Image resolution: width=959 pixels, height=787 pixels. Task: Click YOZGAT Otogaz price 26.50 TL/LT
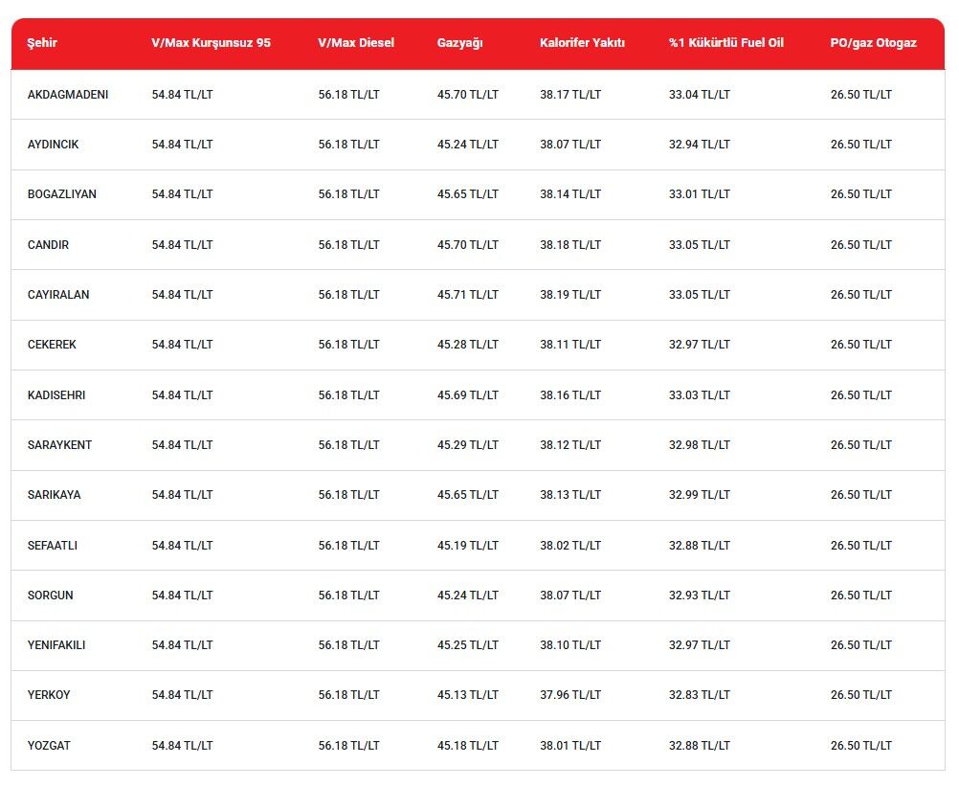(x=861, y=746)
